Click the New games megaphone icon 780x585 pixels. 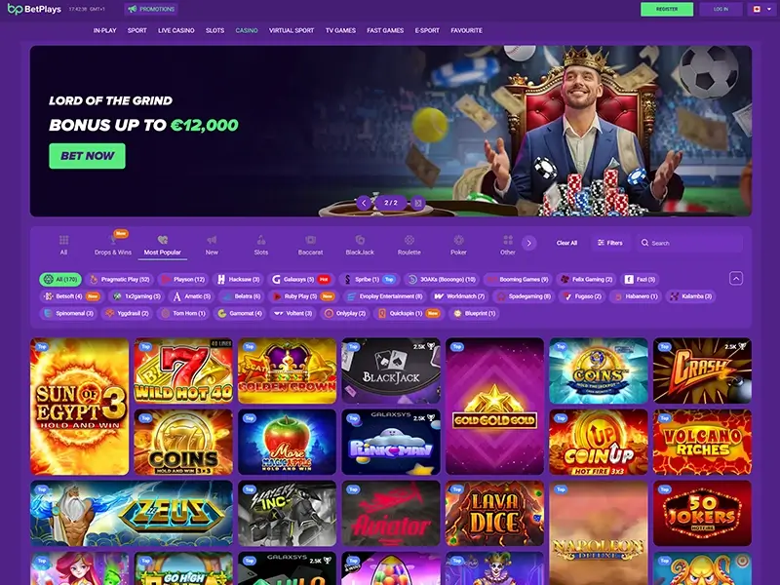(x=212, y=240)
